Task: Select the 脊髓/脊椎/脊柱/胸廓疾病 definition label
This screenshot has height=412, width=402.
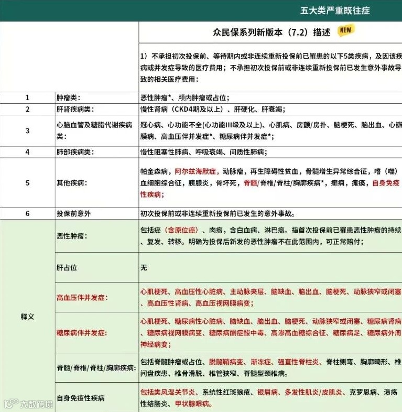Action: (97, 367)
